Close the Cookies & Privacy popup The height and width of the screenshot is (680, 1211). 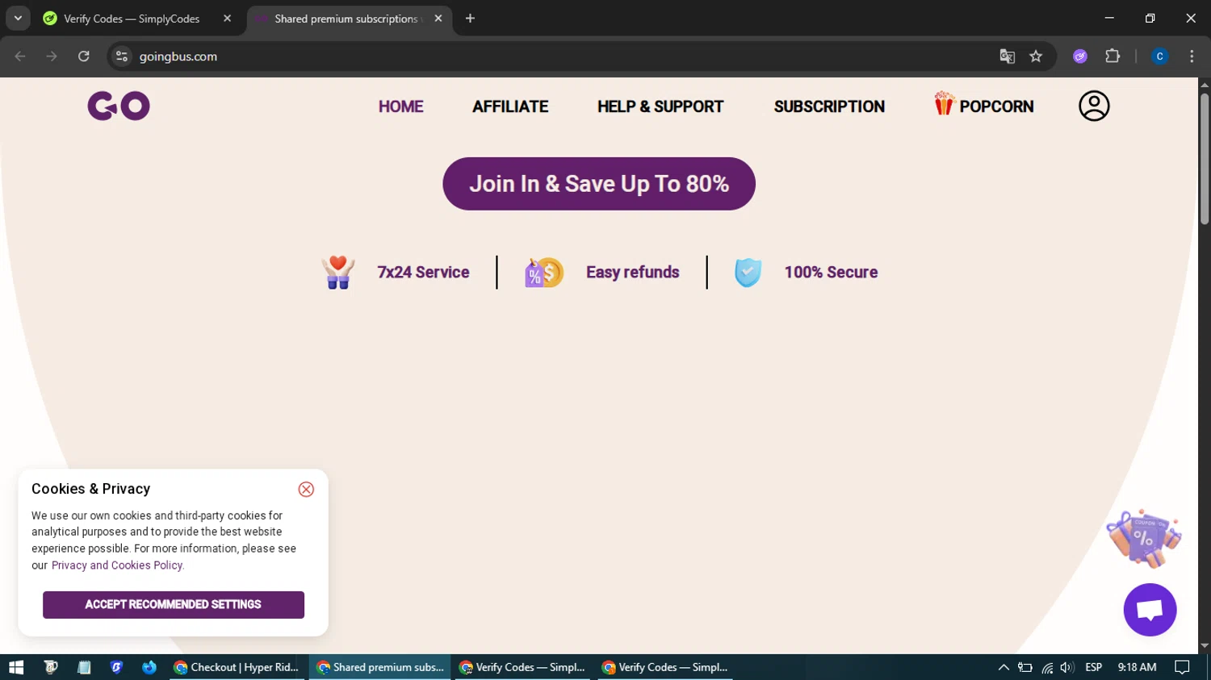point(306,490)
